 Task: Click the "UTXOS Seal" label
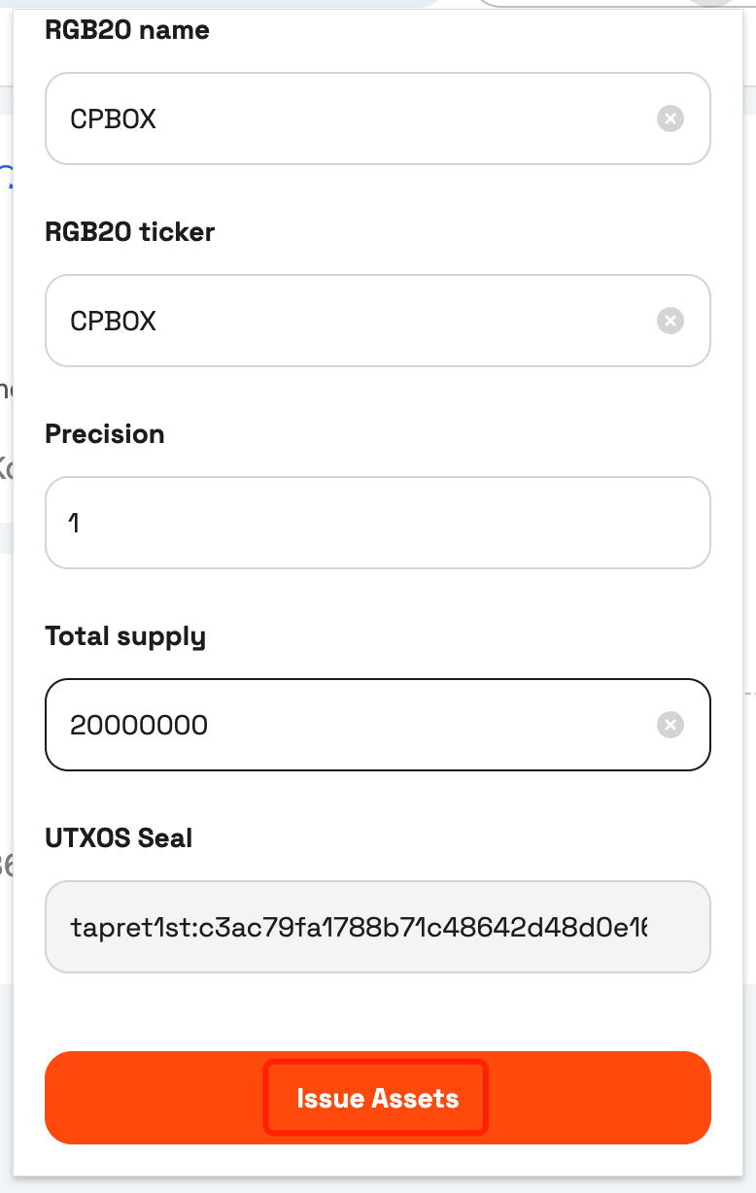point(119,838)
